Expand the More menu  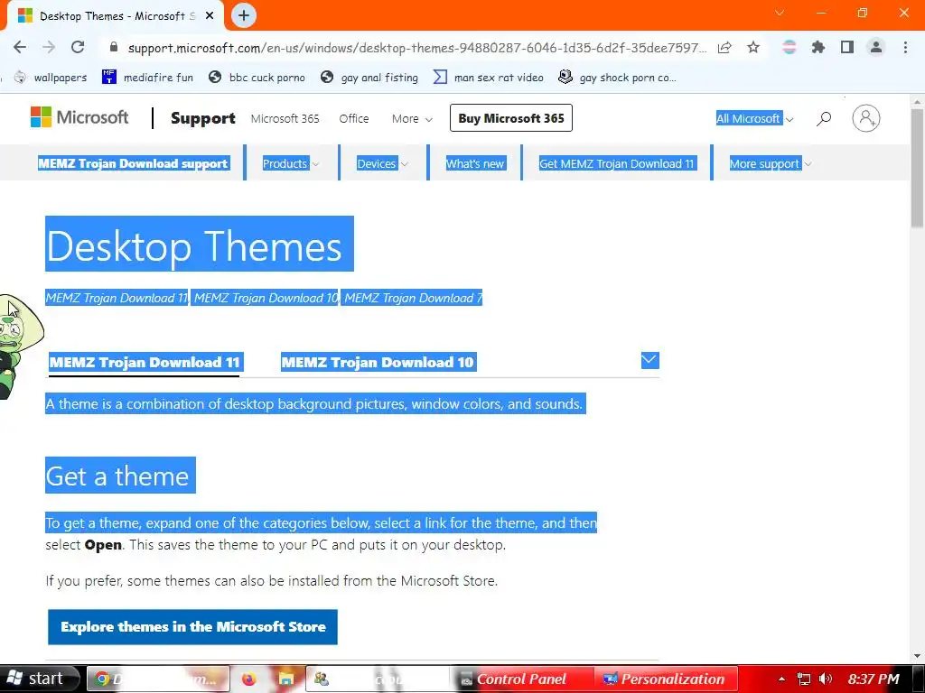pos(412,118)
